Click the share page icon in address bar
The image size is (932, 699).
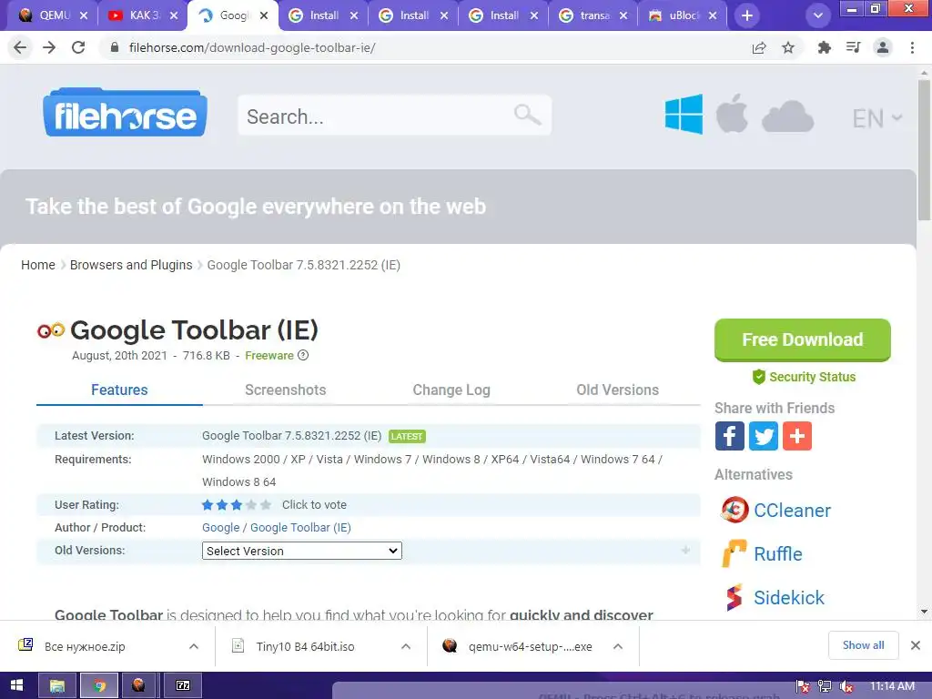coord(759,47)
